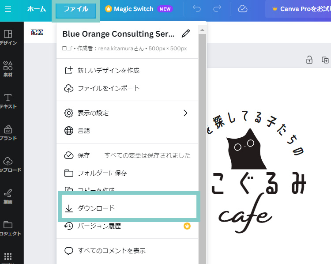
Task: Expand 表示の設定 submenu
Action: click(127, 113)
